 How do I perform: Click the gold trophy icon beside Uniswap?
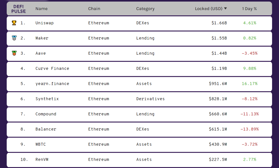pyautogui.click(x=14, y=23)
